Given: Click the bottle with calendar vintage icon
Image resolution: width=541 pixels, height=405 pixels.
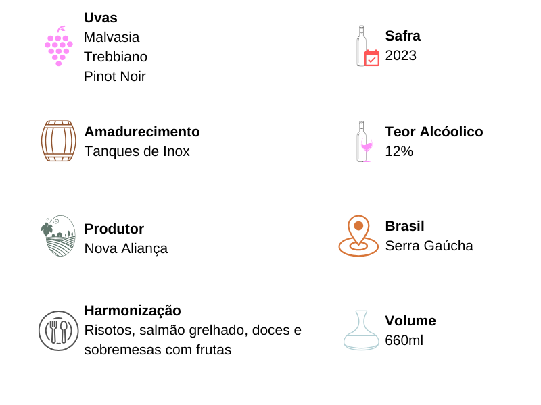Looking at the screenshot, I should pos(368,46).
